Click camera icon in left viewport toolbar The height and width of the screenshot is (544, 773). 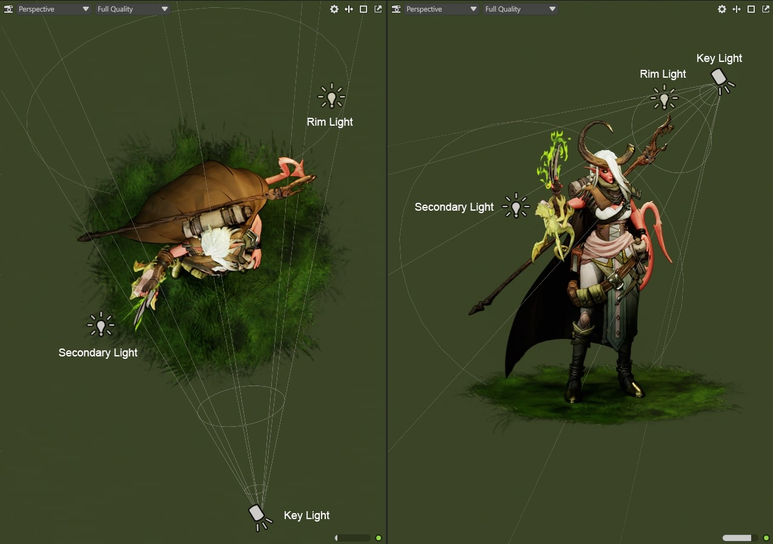8,9
